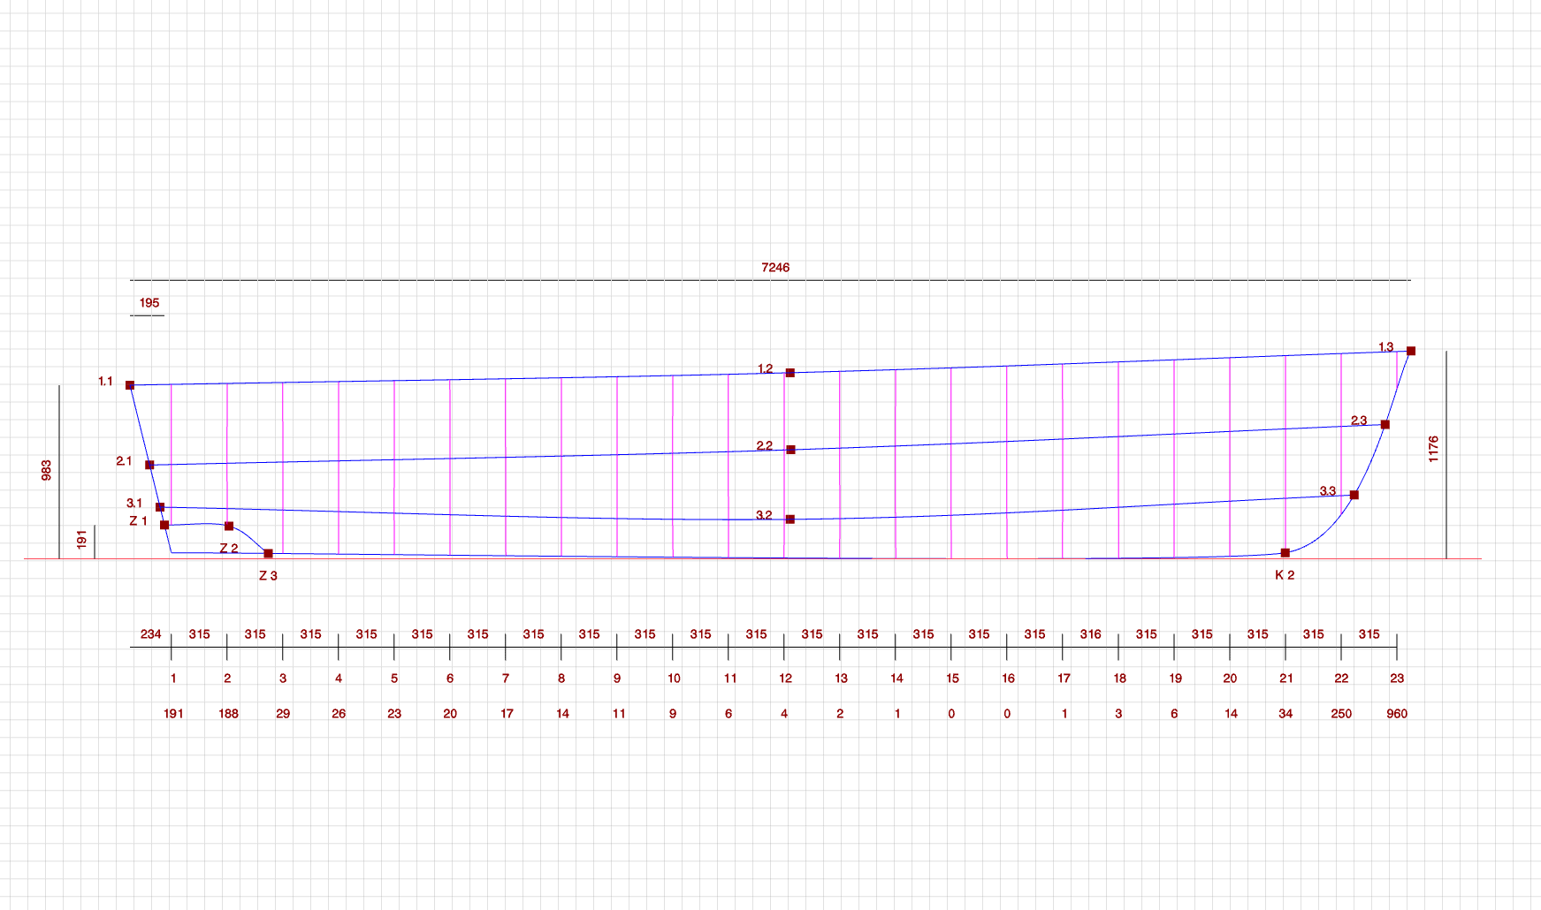Select control point 3.1 near the stern
Viewport: 1541px width, 910px height.
pos(160,507)
